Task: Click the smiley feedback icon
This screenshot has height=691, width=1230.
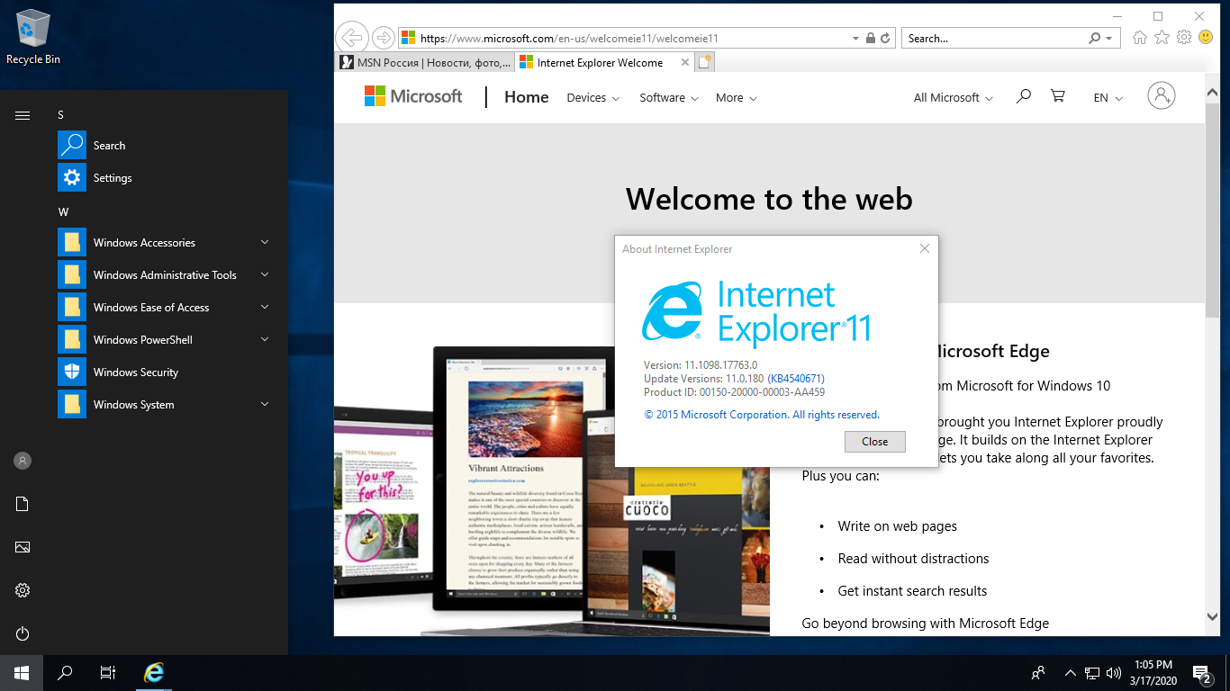Action: click(1205, 38)
